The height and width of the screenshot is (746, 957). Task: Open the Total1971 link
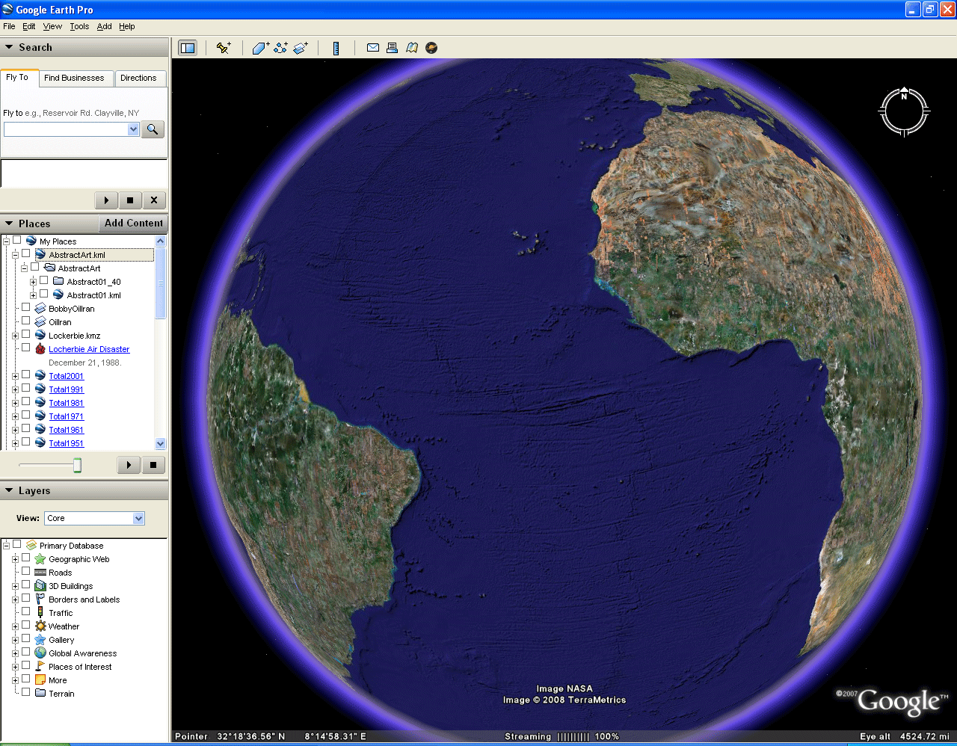point(67,416)
